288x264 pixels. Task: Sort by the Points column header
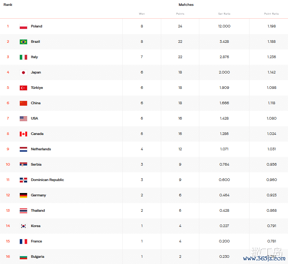[x=180, y=14]
